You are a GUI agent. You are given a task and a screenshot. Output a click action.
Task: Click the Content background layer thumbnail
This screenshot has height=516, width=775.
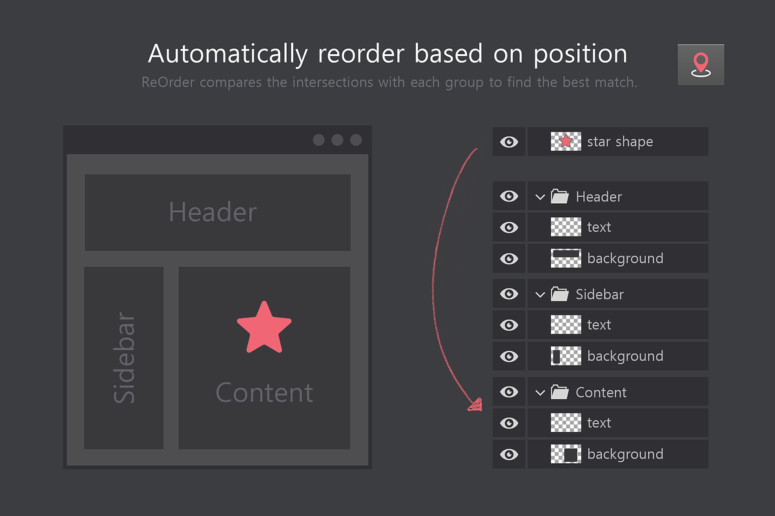click(566, 454)
